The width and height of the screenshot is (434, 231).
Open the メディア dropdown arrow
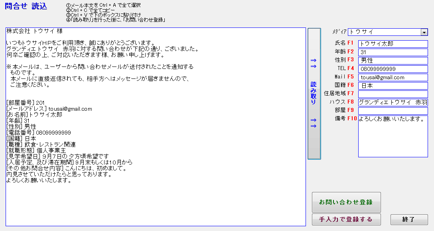point(424,32)
